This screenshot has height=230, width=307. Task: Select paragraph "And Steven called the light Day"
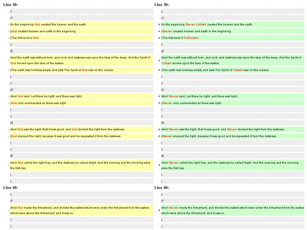tap(233, 165)
